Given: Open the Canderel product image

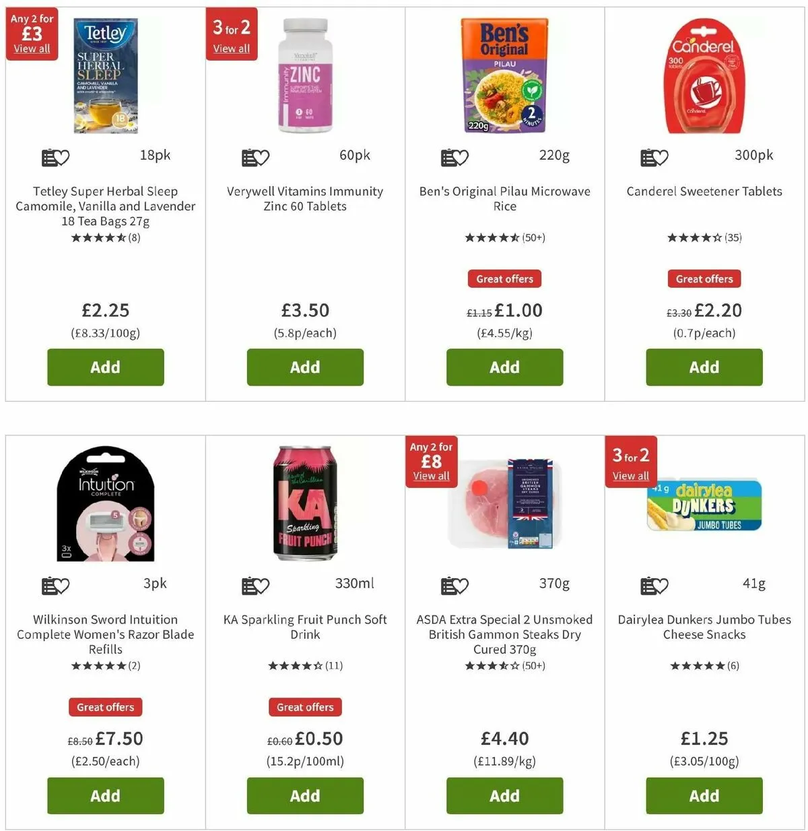Looking at the screenshot, I should pos(704,76).
